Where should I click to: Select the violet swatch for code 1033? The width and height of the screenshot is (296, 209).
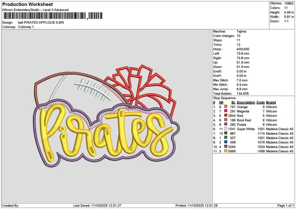225,146
